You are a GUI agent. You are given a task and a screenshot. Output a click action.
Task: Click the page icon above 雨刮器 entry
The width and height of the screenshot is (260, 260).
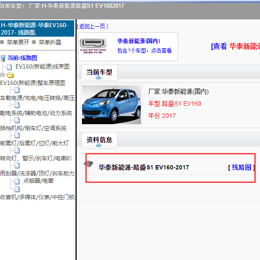[17, 166]
